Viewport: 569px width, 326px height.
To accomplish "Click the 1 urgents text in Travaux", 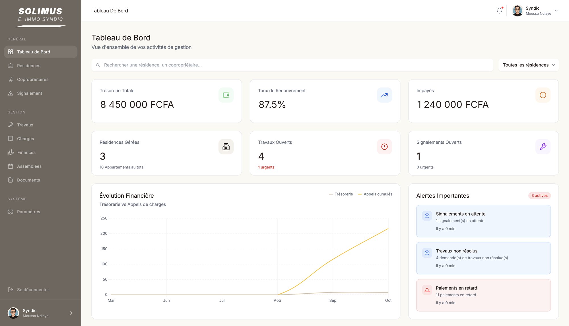I will click(x=266, y=167).
